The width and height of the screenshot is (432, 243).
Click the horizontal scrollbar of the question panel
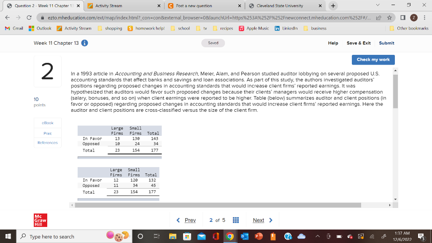[x=218, y=205]
